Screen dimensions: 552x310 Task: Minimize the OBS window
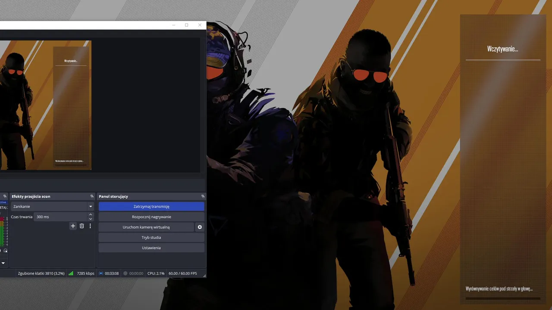coord(173,25)
